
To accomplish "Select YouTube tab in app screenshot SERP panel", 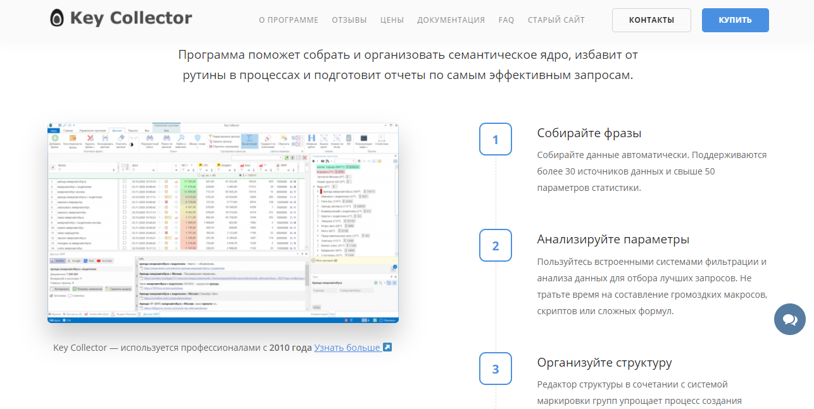I will 104,260.
